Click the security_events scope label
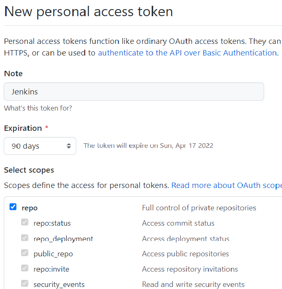The width and height of the screenshot is (282, 289). pyautogui.click(x=59, y=284)
